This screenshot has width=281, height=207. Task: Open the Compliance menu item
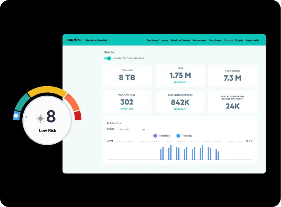coord(215,40)
